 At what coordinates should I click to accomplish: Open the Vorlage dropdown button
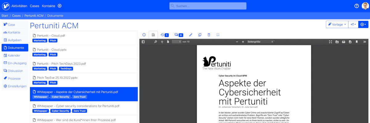(x=337, y=24)
